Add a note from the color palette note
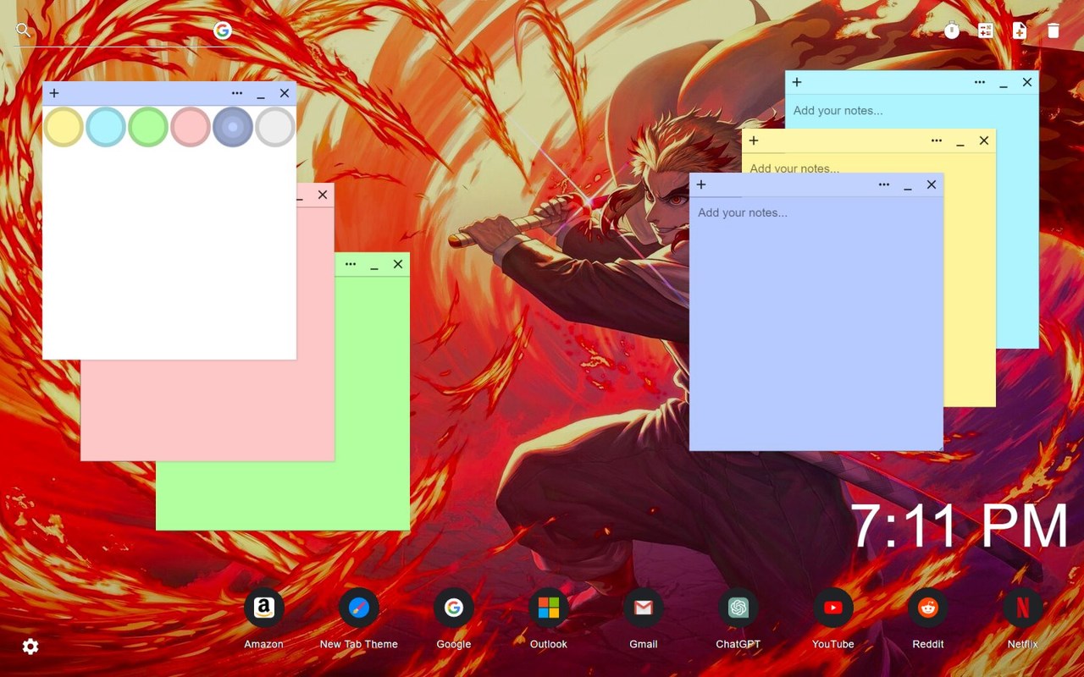 click(54, 93)
